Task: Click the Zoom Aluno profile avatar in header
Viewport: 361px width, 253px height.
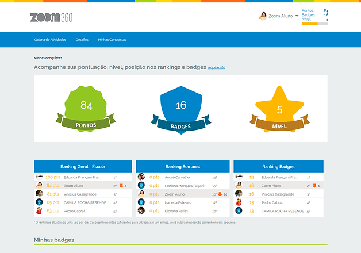Action: coord(263,16)
